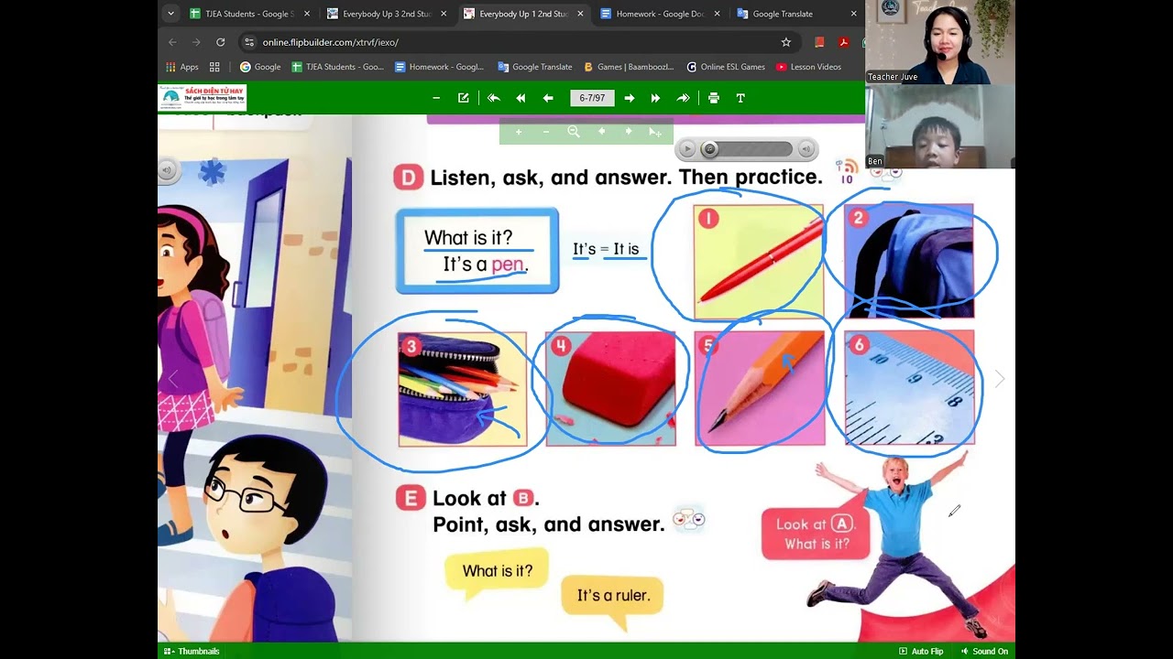Print the flipbook using the printer icon

click(714, 98)
